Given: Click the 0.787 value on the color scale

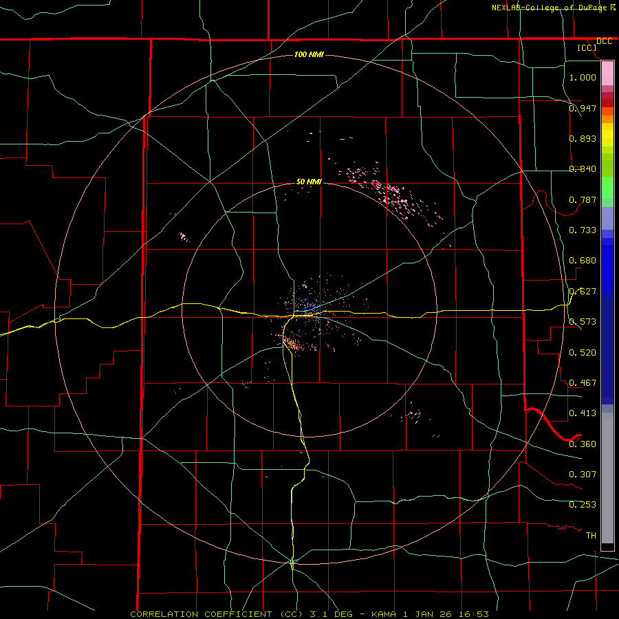Looking at the screenshot, I should coord(583,199).
